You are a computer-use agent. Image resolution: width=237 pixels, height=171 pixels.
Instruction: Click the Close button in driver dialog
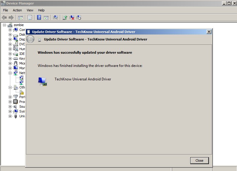click(x=199, y=160)
